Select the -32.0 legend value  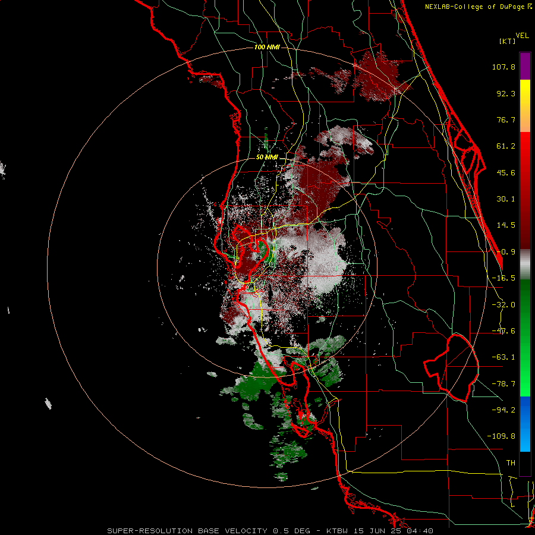(503, 305)
